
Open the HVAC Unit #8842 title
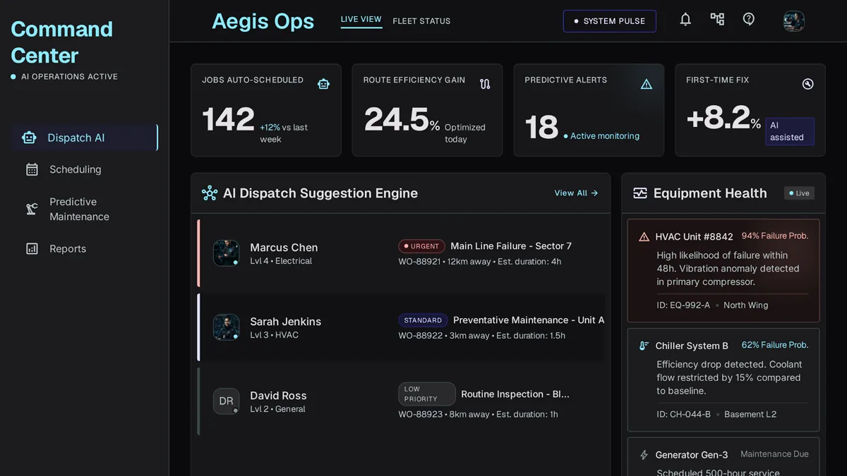[x=694, y=237]
